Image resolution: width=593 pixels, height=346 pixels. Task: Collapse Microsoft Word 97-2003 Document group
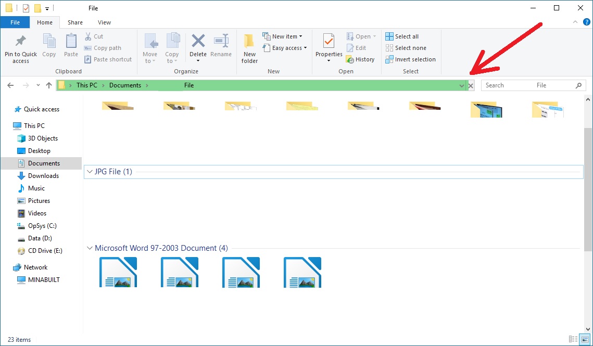click(90, 248)
